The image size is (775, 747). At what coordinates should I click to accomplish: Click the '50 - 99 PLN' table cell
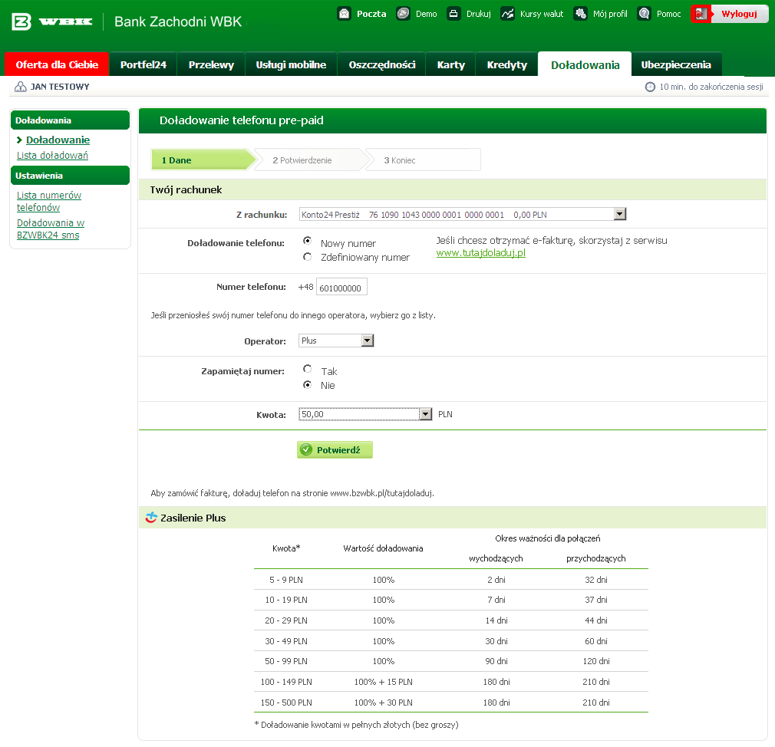pyautogui.click(x=286, y=662)
